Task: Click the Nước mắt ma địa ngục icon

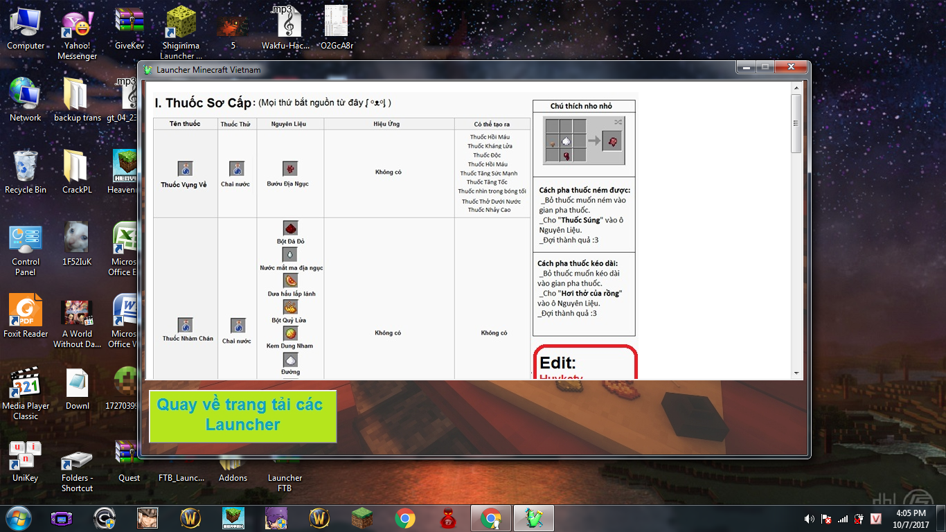Action: [x=290, y=254]
